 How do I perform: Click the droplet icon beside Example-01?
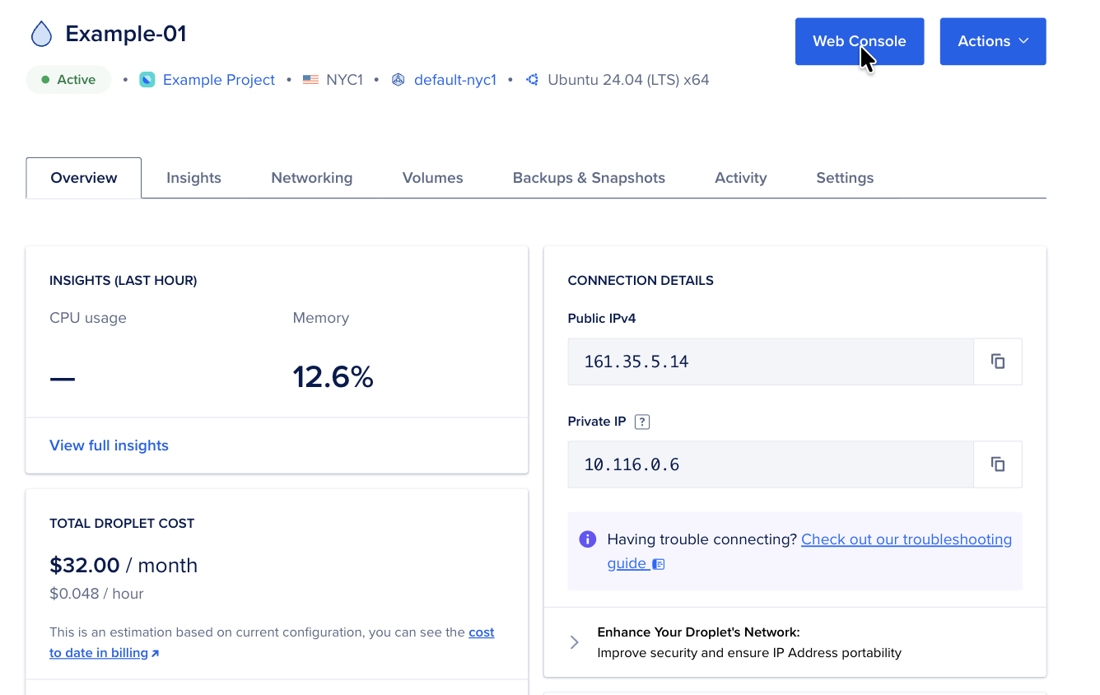tap(40, 34)
